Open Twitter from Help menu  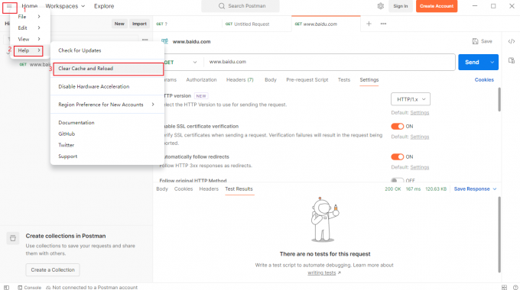click(x=67, y=145)
